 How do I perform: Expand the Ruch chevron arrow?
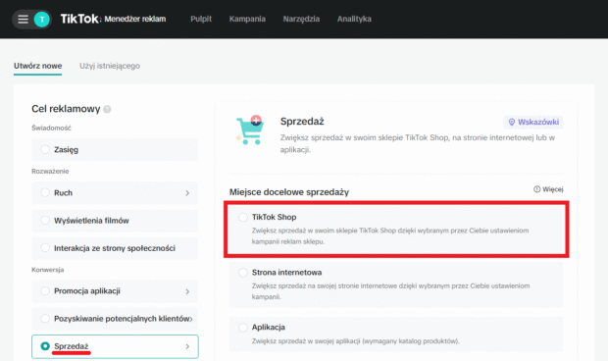click(x=187, y=193)
